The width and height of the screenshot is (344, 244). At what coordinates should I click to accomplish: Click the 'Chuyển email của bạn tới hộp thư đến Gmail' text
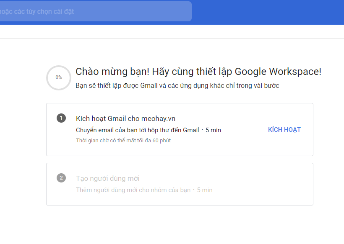[137, 130]
